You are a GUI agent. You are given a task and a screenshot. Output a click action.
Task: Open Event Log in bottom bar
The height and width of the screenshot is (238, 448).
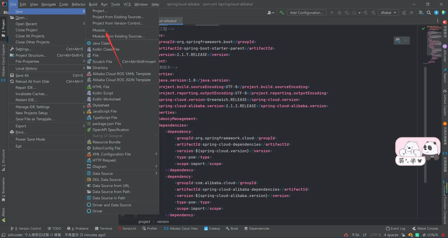(x=396, y=228)
